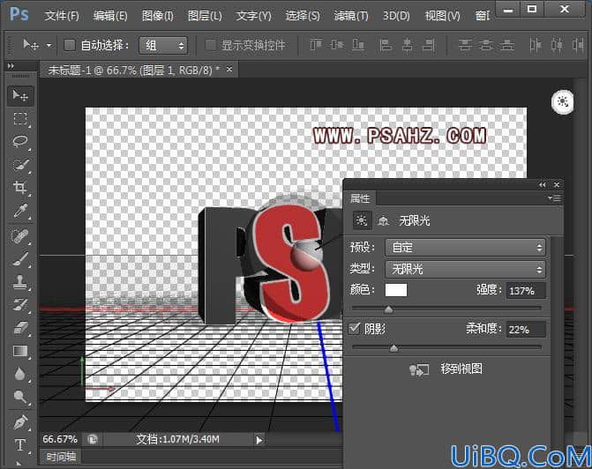Open the 编辑(E) menu
Viewport: 592px width, 469px height.
tap(110, 16)
